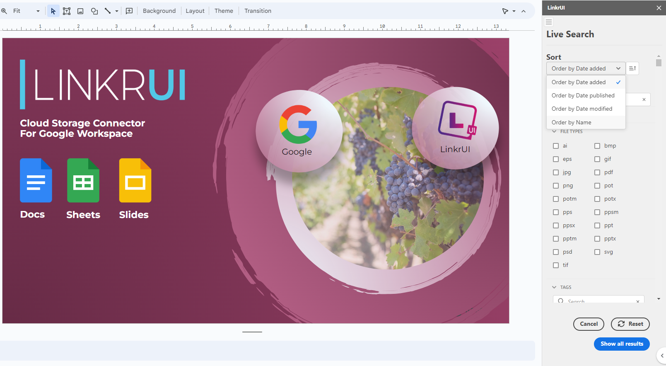This screenshot has height=366, width=666.
Task: Collapse the FILE TYPES section
Action: [554, 131]
